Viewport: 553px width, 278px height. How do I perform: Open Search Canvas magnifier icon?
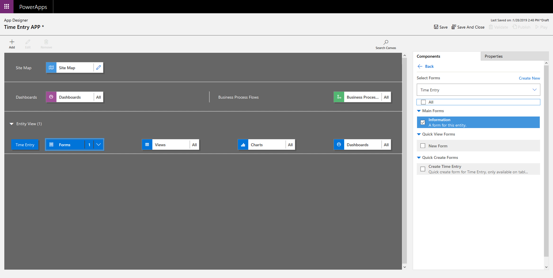pyautogui.click(x=386, y=42)
